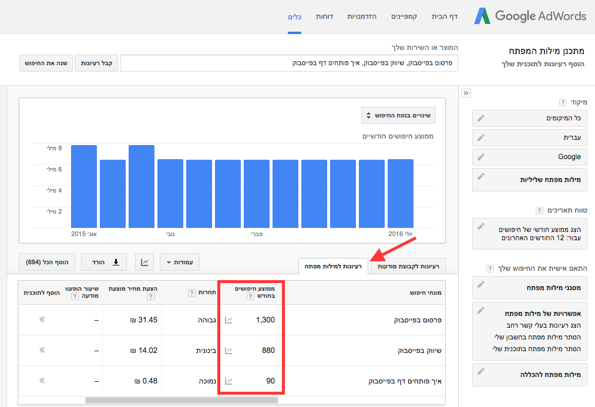This screenshot has height=407, width=595.
Task: Click the first bar for אוג׳ 2015
Action: click(x=84, y=186)
